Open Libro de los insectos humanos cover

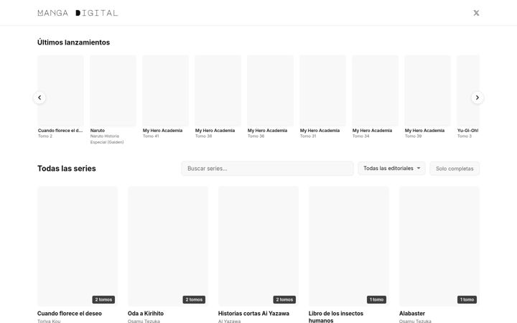click(x=349, y=246)
